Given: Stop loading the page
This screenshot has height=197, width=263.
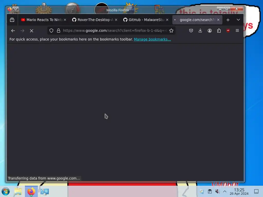Looking at the screenshot, I should coord(32,31).
